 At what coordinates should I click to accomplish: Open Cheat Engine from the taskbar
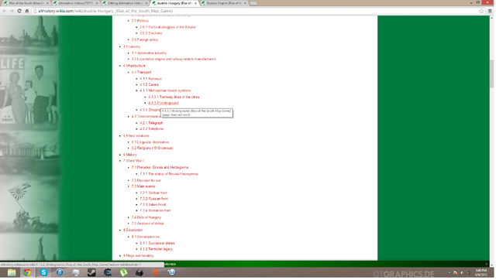(x=108, y=272)
